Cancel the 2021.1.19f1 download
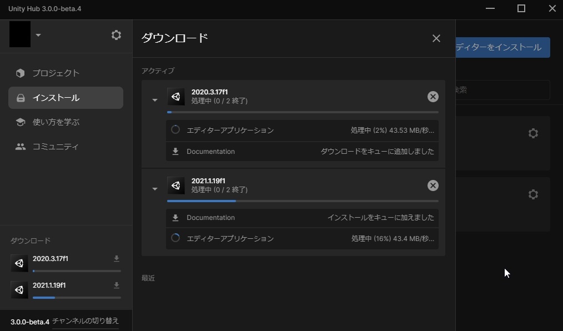Screen dimensions: 563x331 pos(433,185)
